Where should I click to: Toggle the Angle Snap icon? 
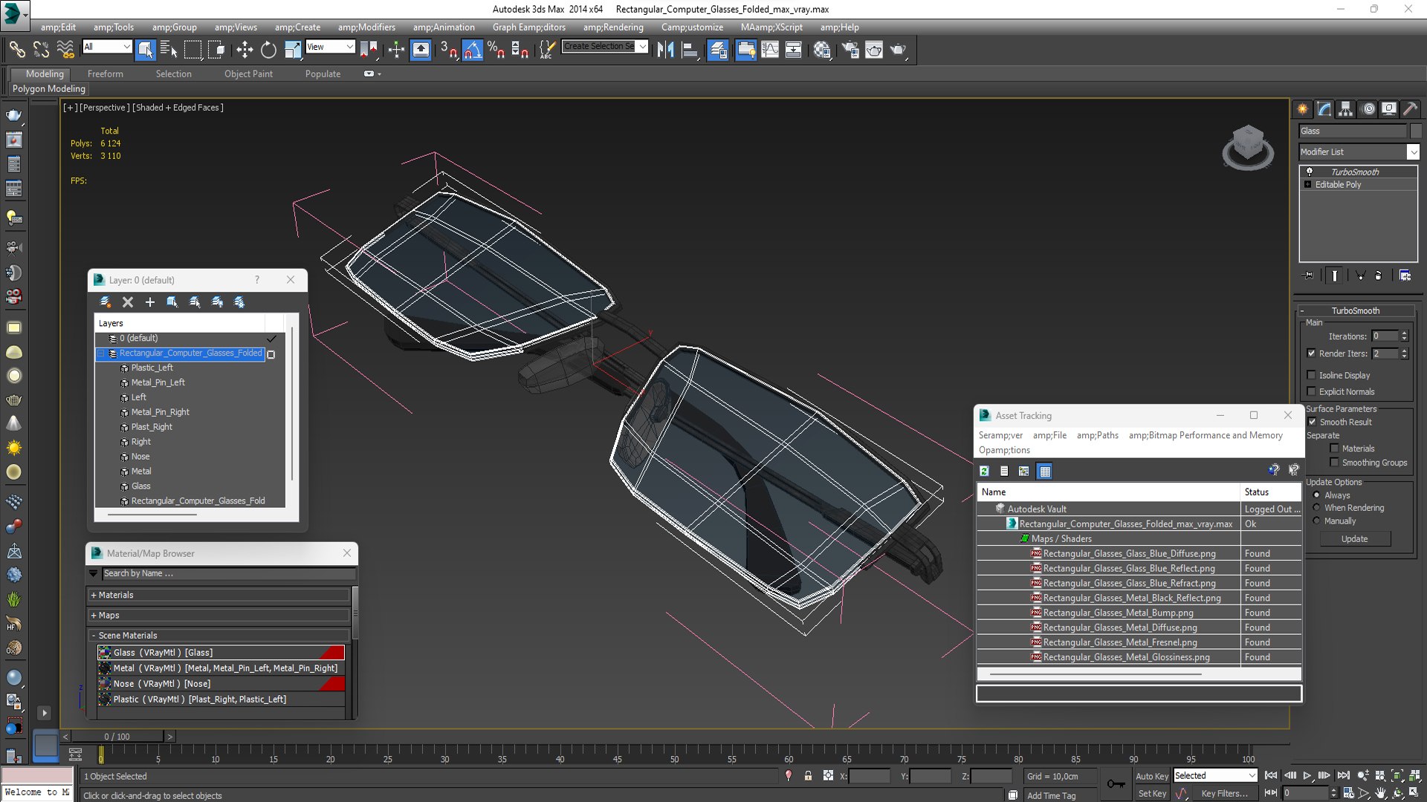pos(473,50)
